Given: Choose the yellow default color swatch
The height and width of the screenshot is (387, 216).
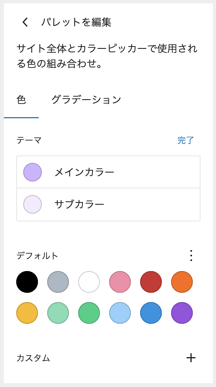Looking at the screenshot, I should click(x=27, y=313).
